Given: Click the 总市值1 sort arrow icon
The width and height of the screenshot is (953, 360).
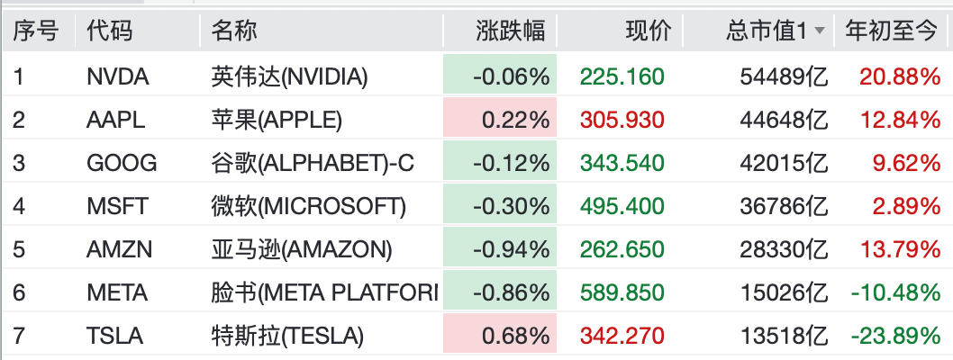Looking at the screenshot, I should 820,31.
